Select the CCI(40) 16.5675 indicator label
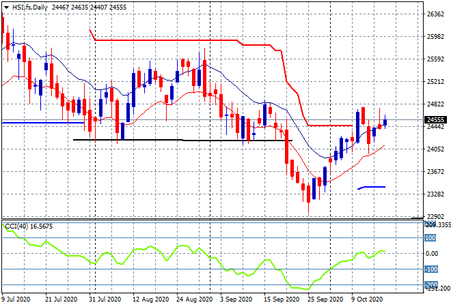Image resolution: width=451 pixels, height=307 pixels. [x=29, y=226]
